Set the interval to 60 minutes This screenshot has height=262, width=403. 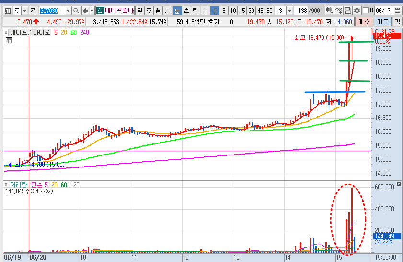(x=269, y=11)
